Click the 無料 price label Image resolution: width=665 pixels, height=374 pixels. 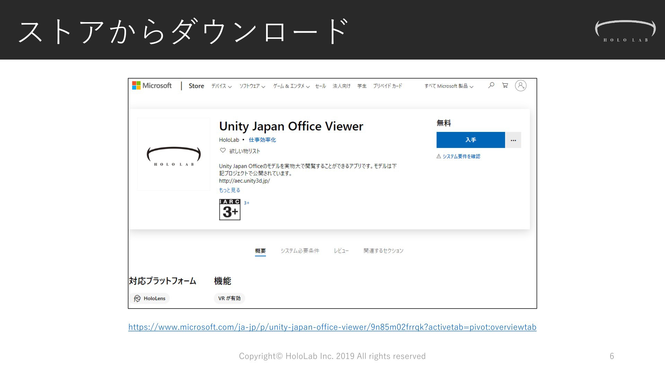pos(444,123)
